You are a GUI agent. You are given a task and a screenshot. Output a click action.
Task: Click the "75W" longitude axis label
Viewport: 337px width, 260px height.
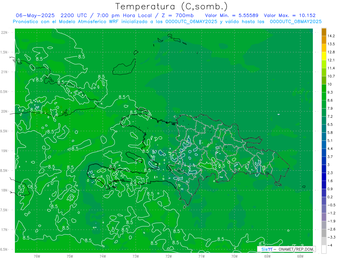tap(70, 256)
